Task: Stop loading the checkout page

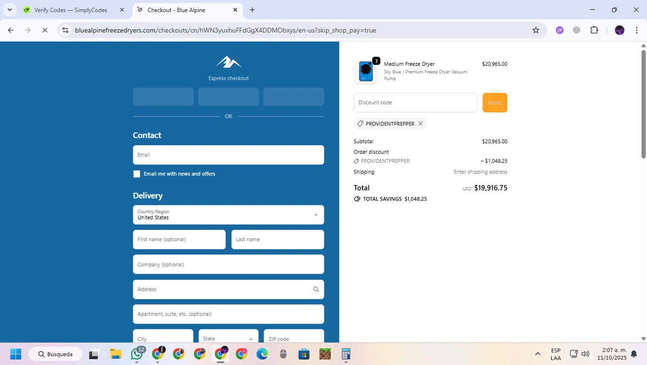Action: pos(45,30)
